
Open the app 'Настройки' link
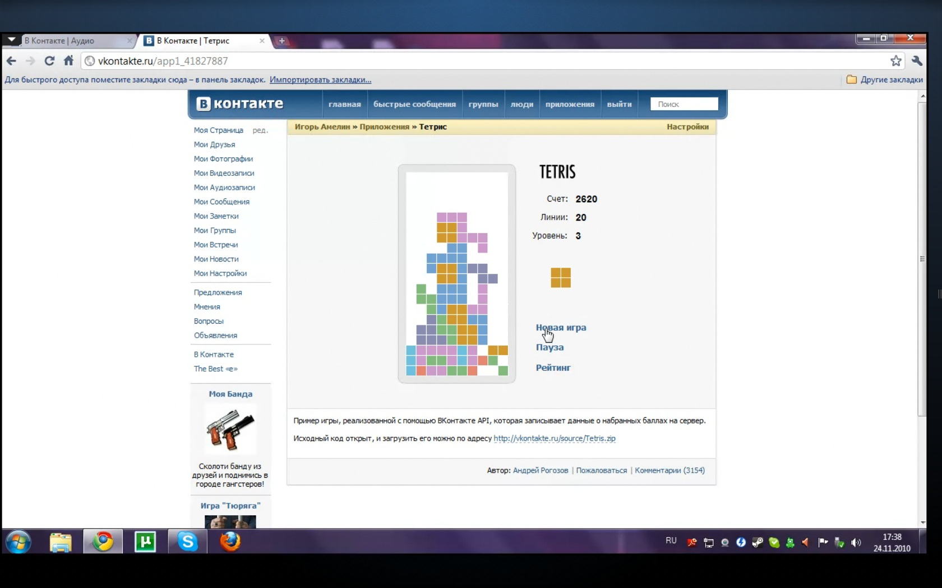[x=687, y=127]
